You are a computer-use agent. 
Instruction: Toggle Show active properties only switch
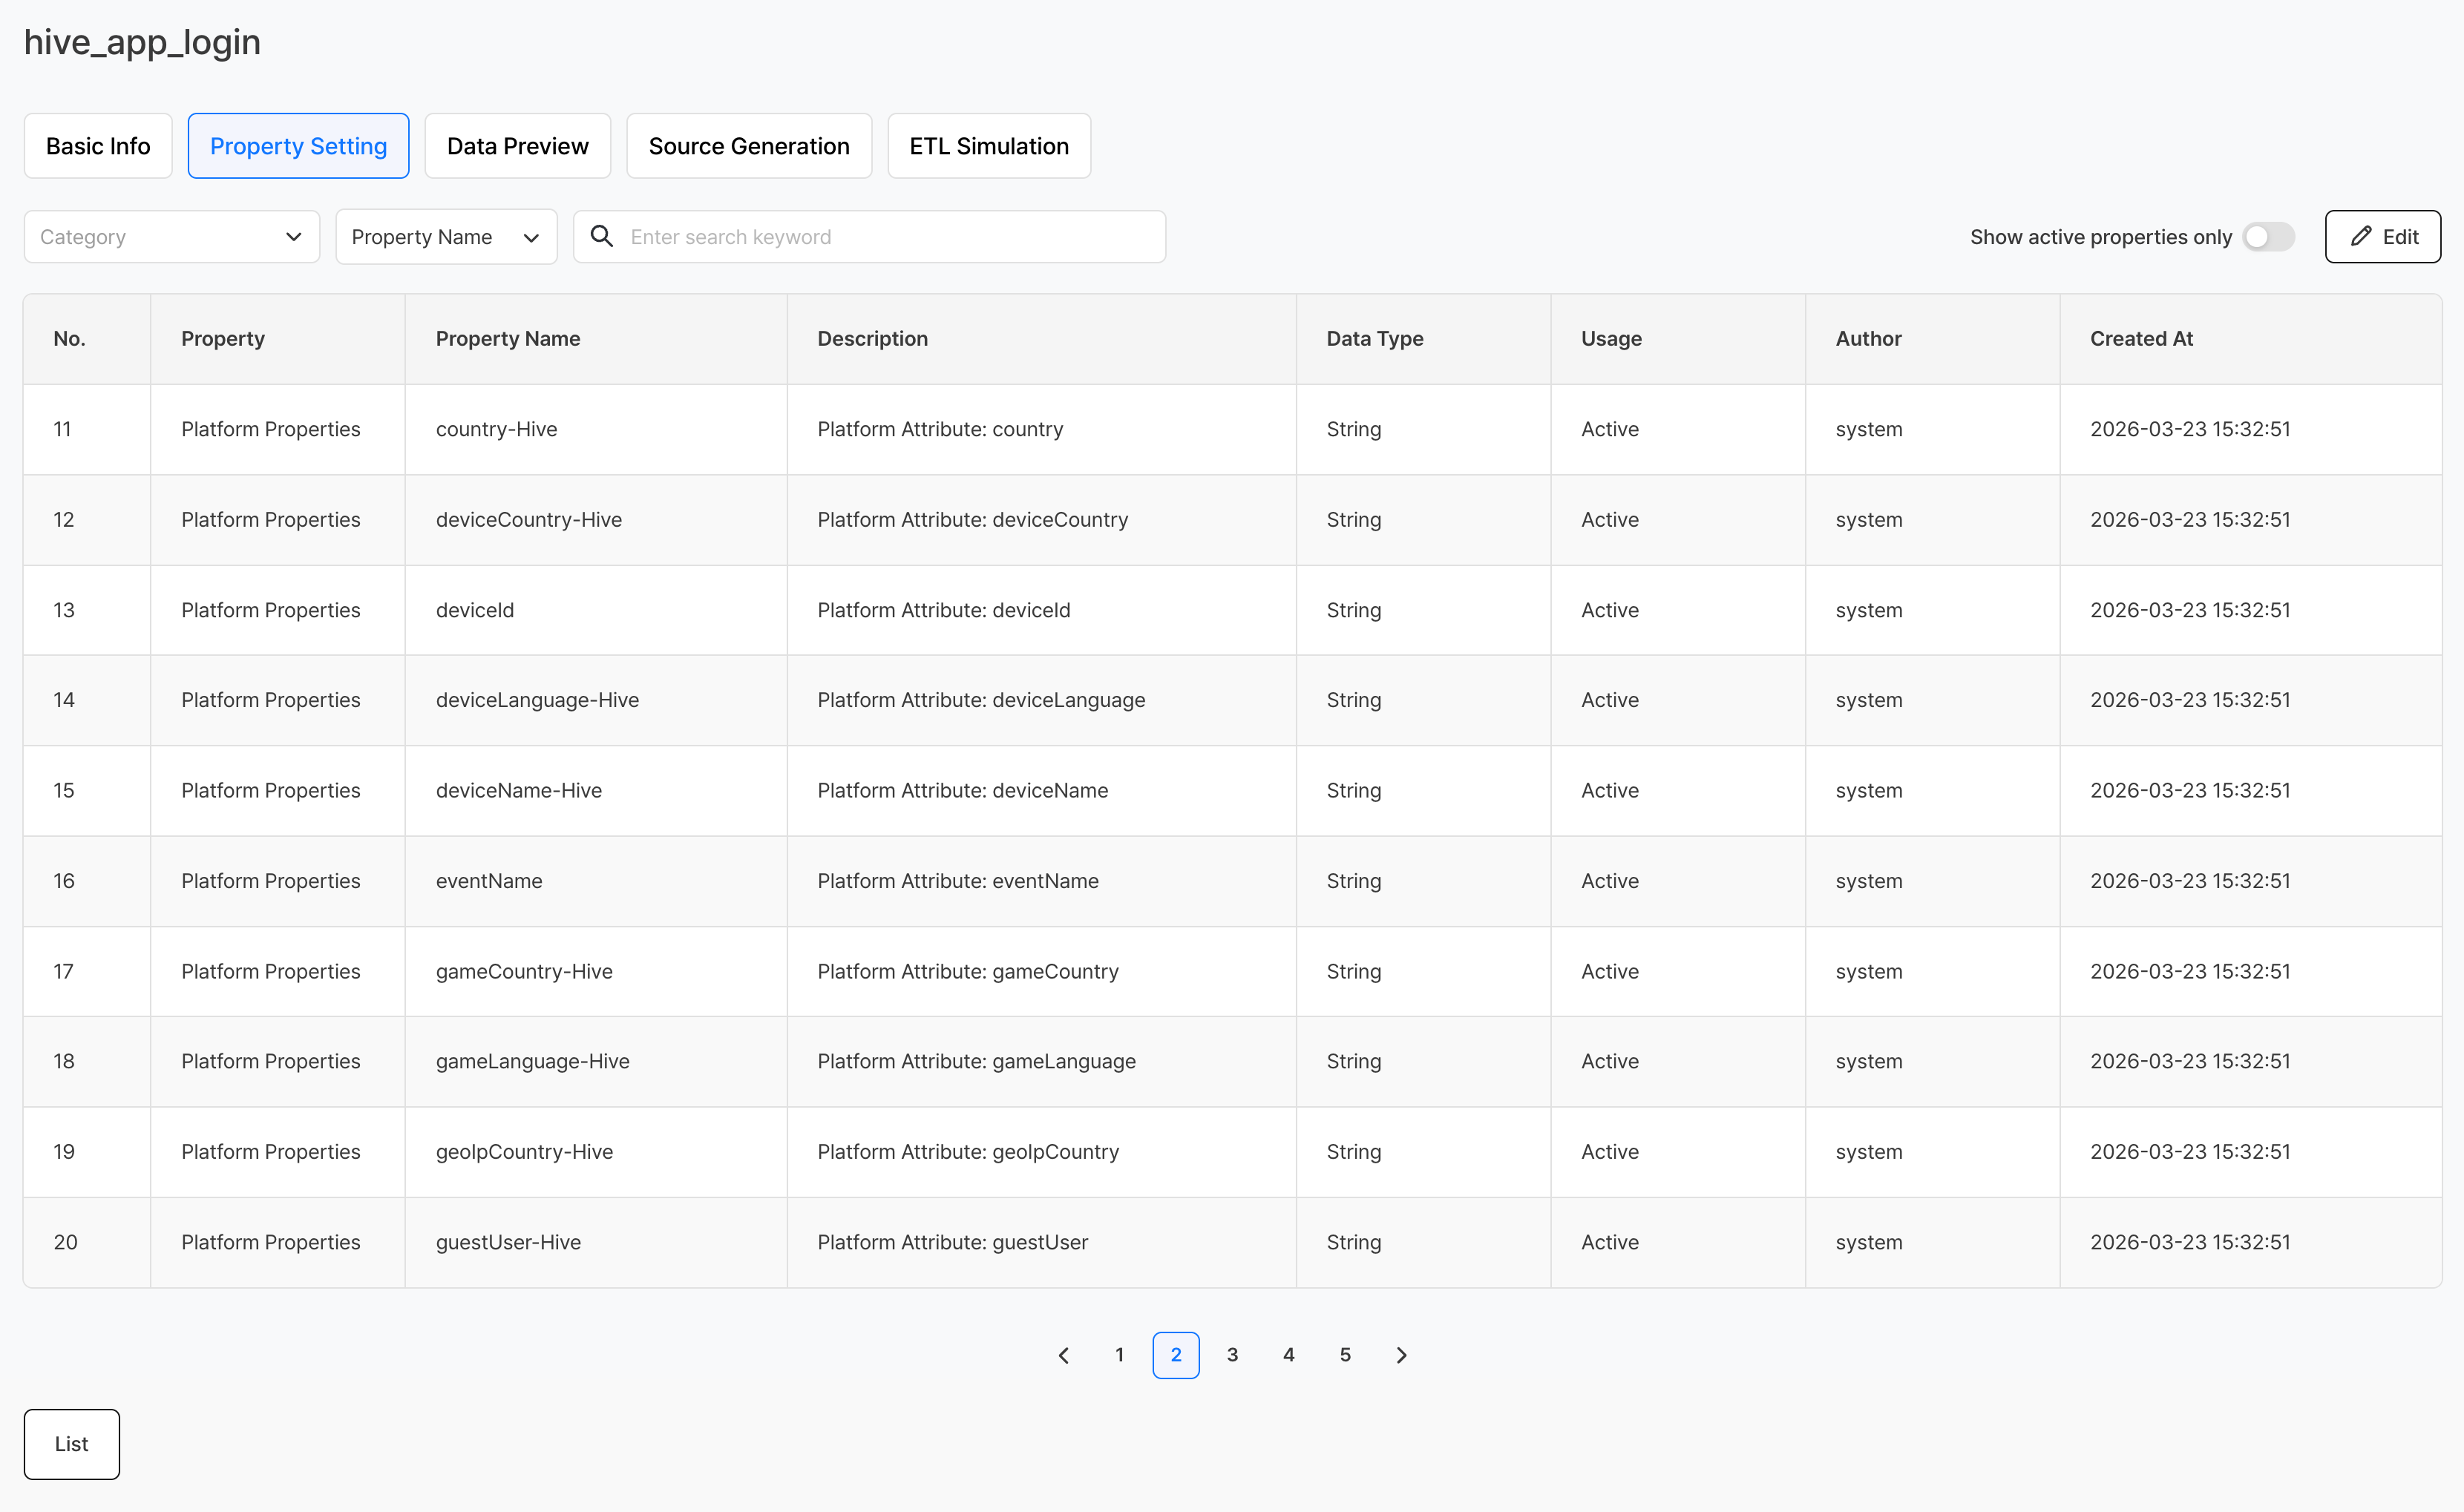point(2268,237)
